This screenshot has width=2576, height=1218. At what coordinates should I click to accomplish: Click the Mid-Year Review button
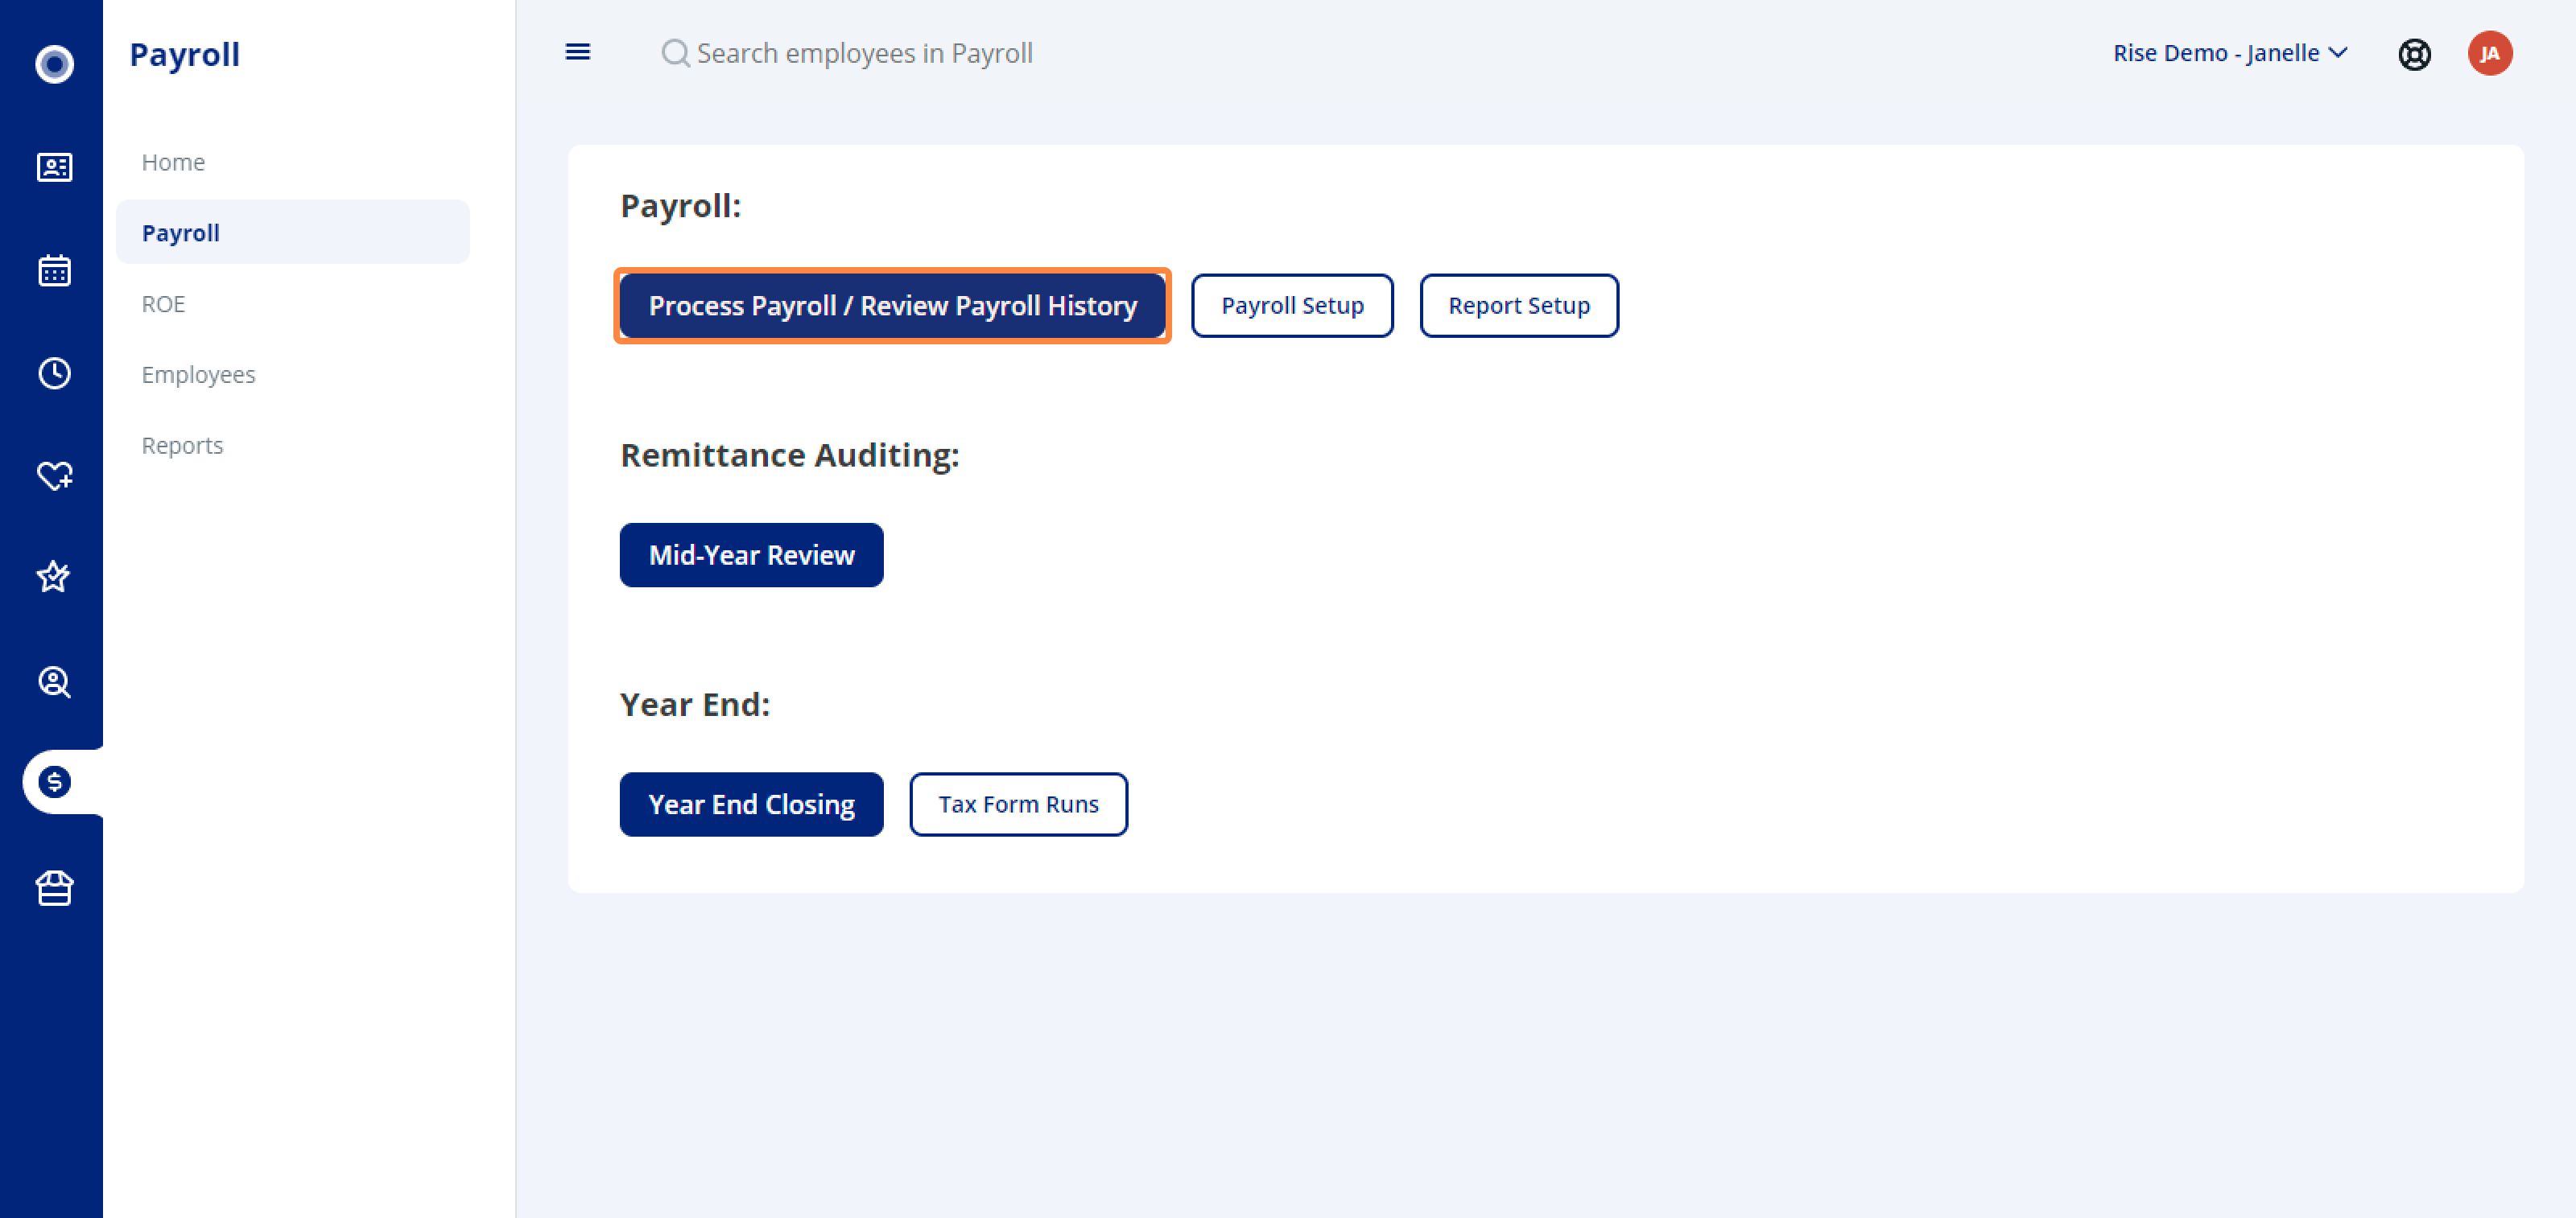(x=751, y=556)
